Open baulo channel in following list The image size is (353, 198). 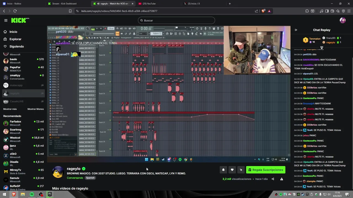tap(23, 61)
